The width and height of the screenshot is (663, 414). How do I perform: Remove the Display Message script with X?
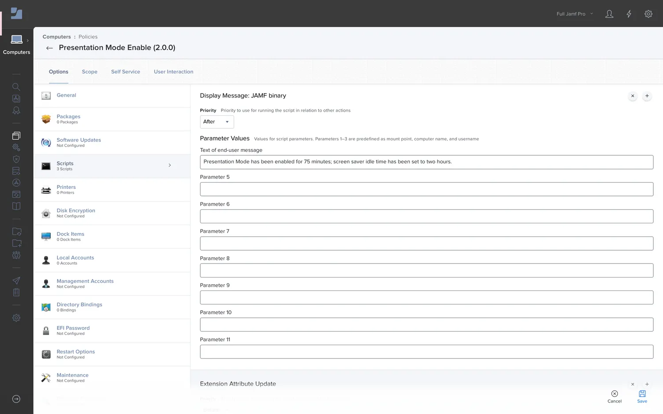pos(633,96)
